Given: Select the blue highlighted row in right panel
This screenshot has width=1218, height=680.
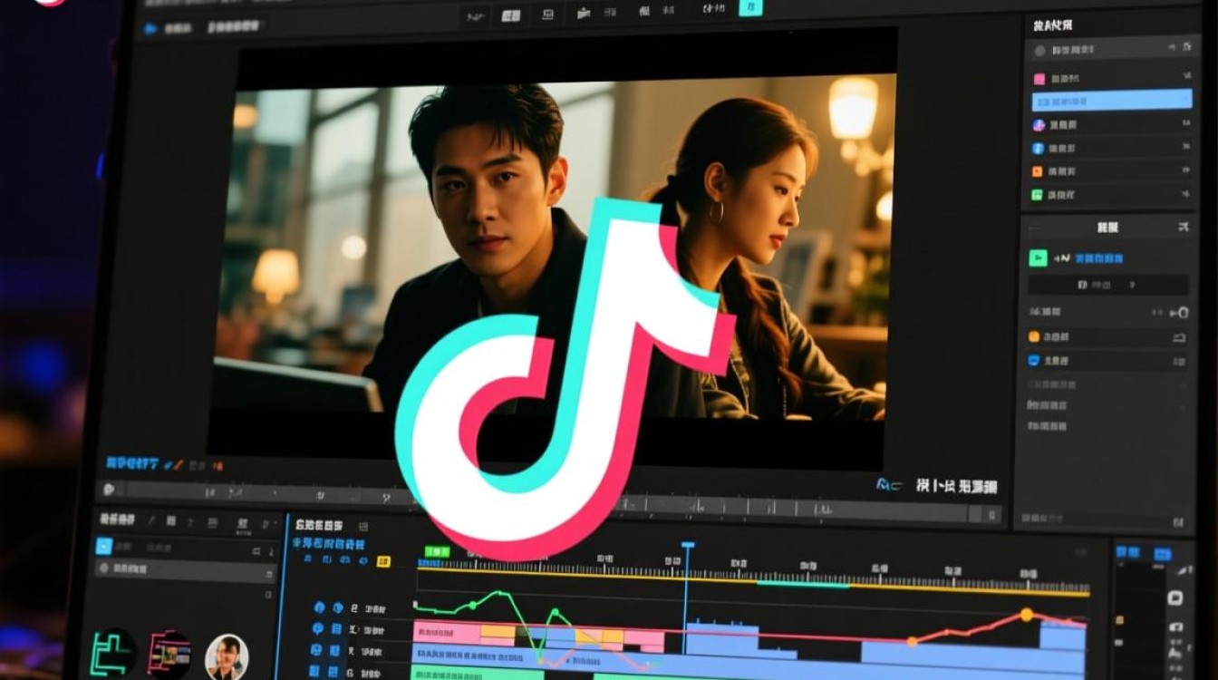Looking at the screenshot, I should (1111, 101).
